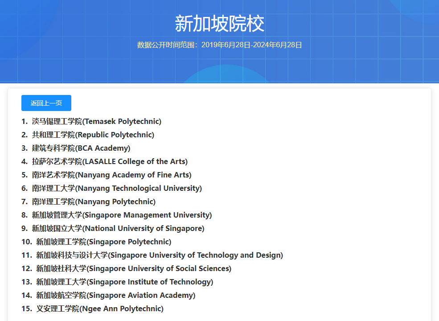Open Ngee Ann Polytechnic entry
Image resolution: width=439 pixels, height=321 pixels.
point(100,309)
